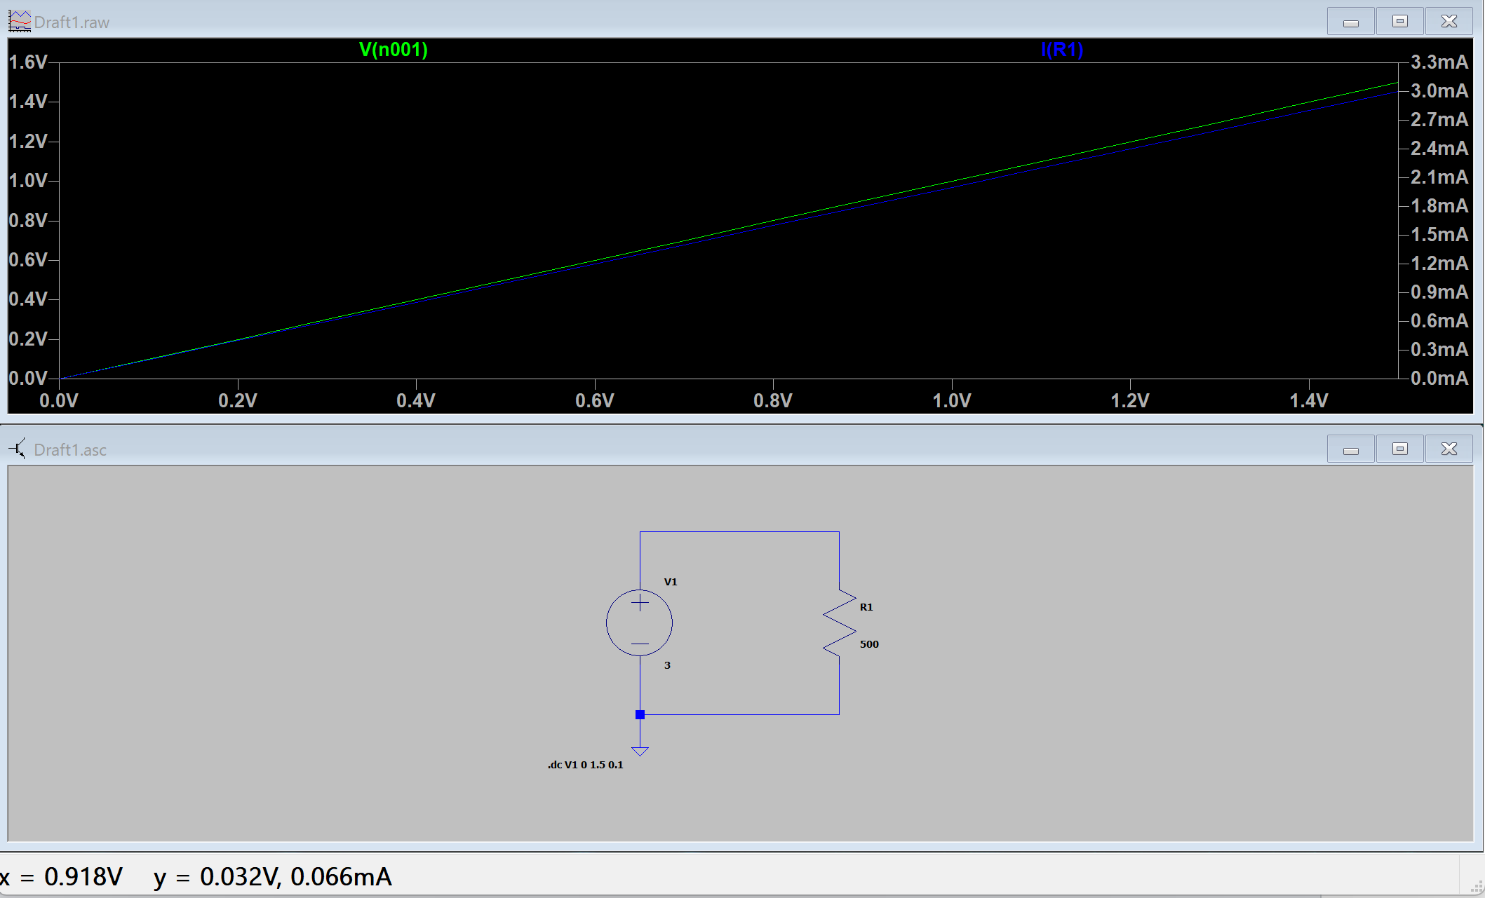Click the Draft1.asc schematic window icon
The image size is (1485, 898).
click(x=18, y=449)
